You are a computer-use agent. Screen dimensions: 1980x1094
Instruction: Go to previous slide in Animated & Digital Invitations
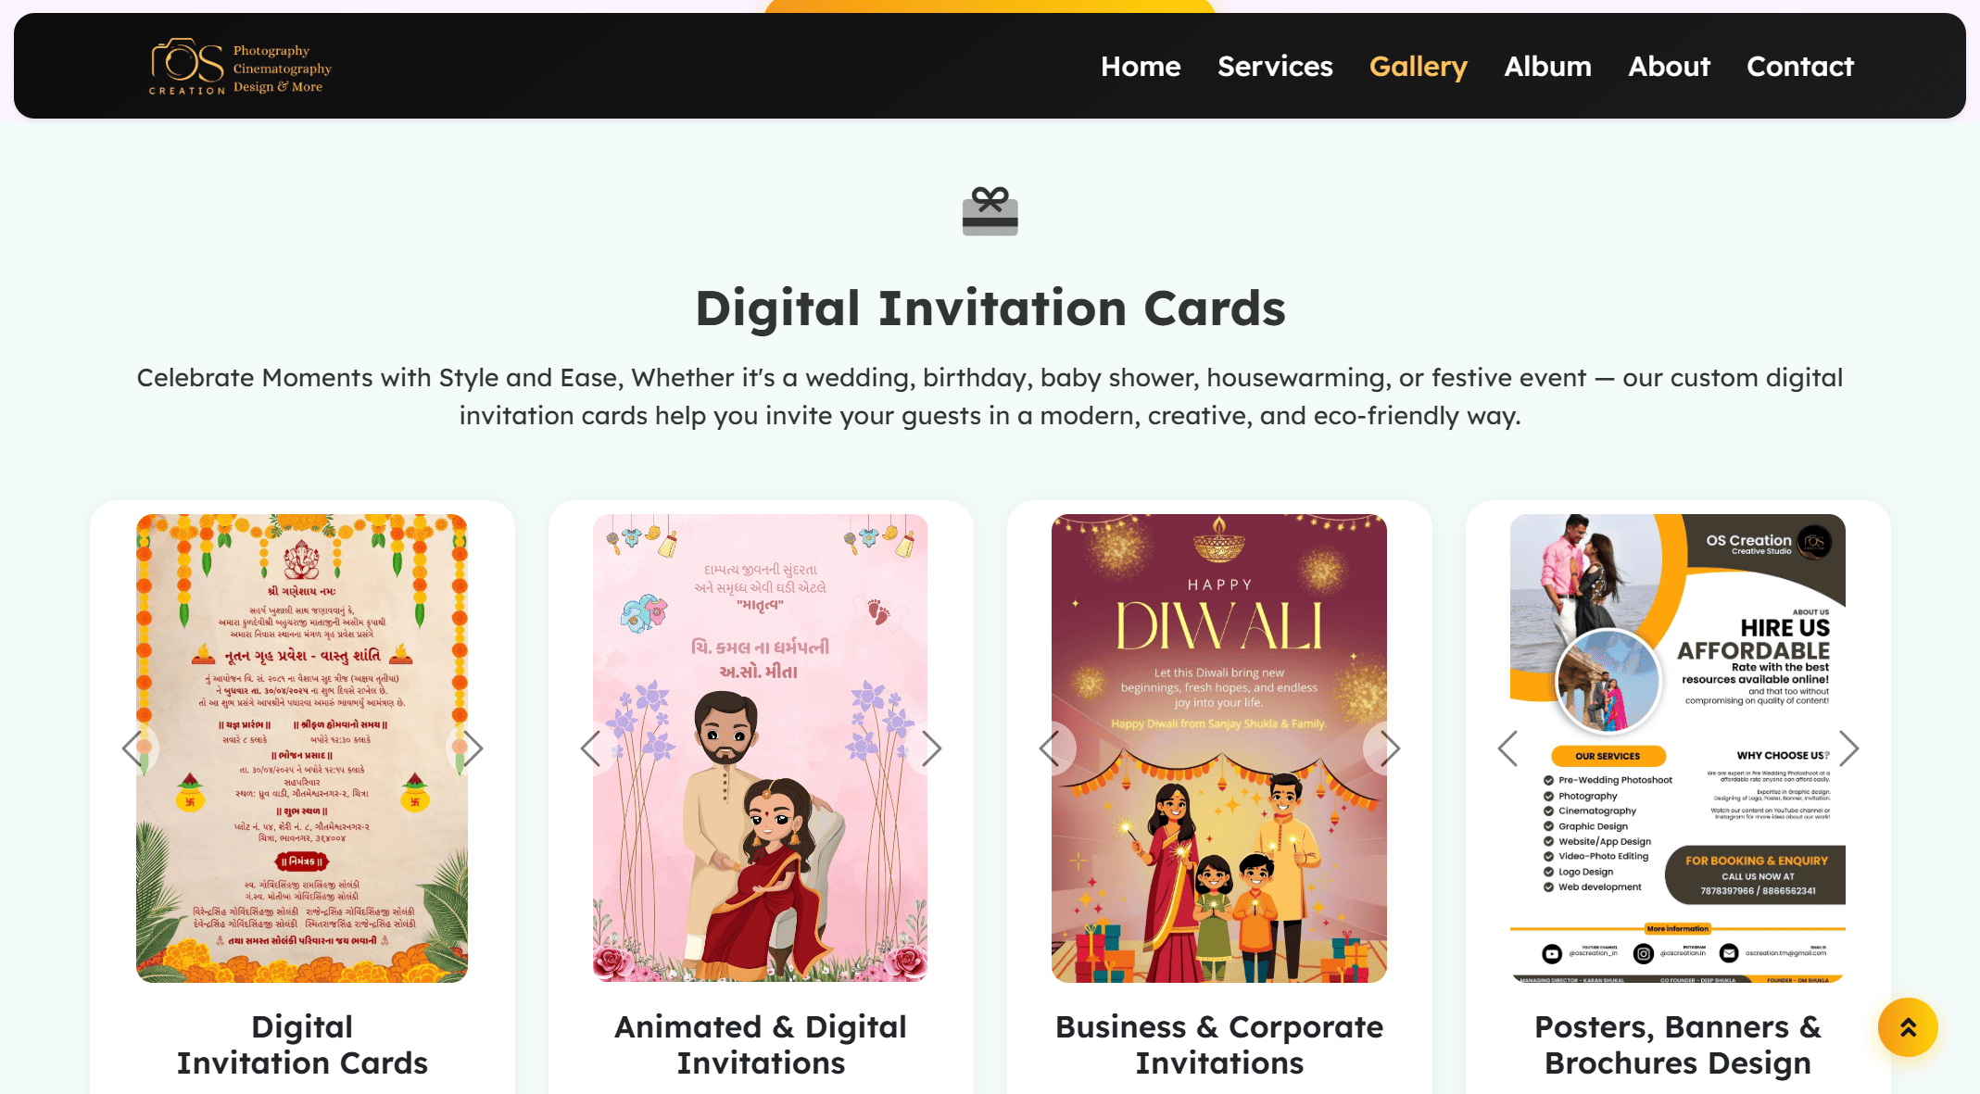point(591,748)
